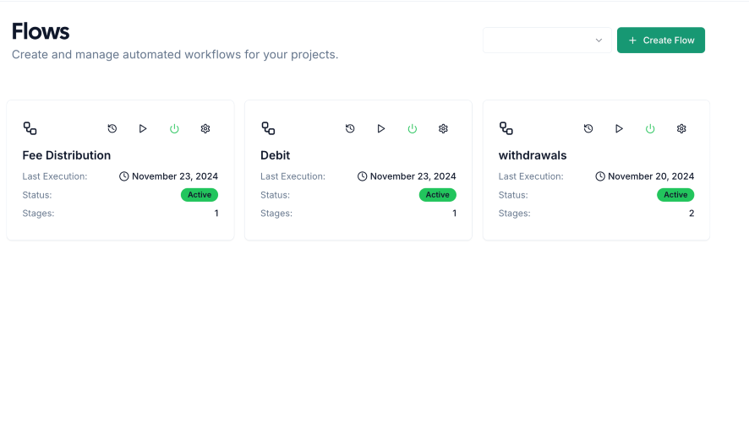Open withdrawals flow settings gear
The width and height of the screenshot is (749, 422).
(681, 129)
